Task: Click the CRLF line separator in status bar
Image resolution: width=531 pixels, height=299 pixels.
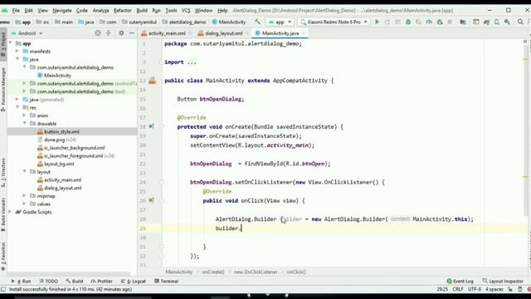Action: [458, 289]
